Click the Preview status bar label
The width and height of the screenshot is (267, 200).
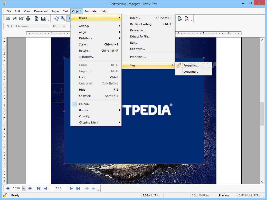point(224,195)
